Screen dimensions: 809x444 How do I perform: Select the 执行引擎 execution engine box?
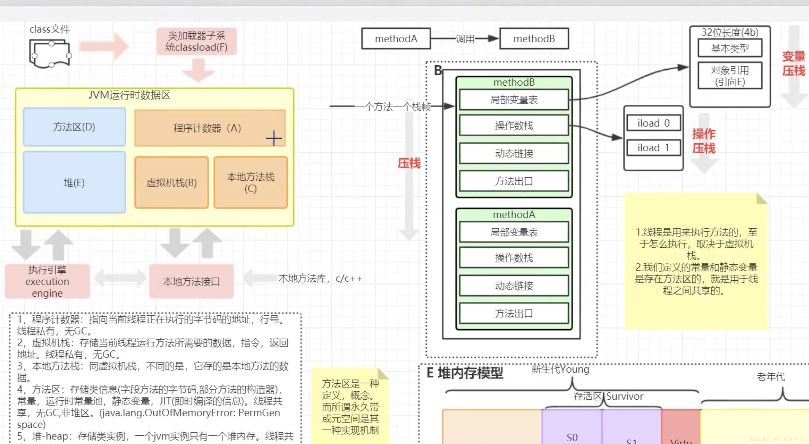click(47, 281)
